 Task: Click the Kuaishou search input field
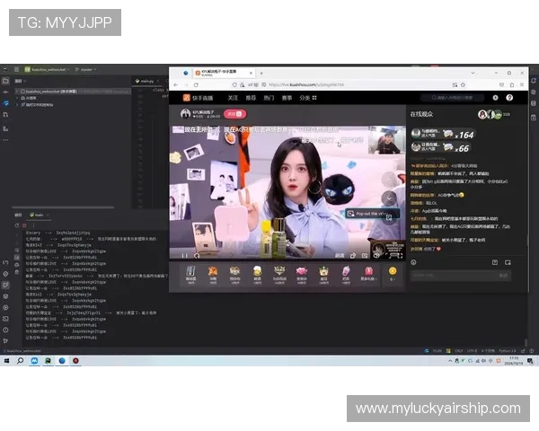458,97
